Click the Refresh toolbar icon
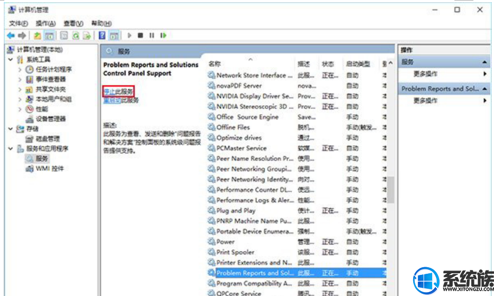494x296 pixels. (x=75, y=36)
